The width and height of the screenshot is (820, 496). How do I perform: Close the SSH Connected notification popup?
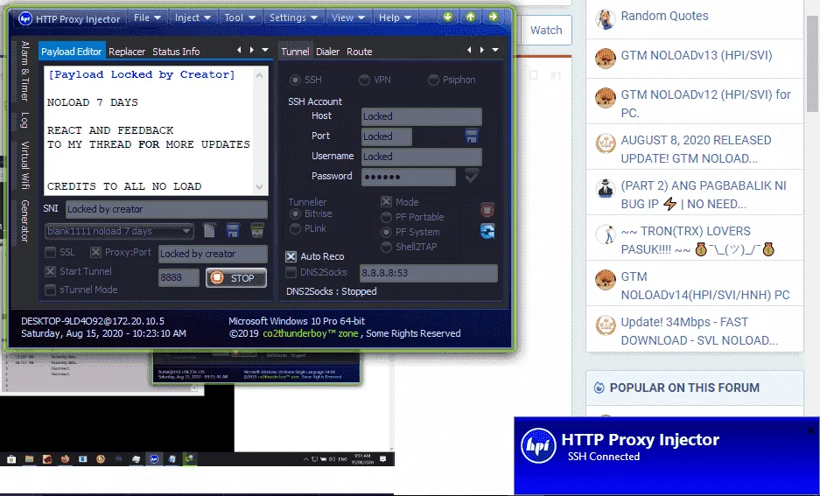(x=810, y=430)
